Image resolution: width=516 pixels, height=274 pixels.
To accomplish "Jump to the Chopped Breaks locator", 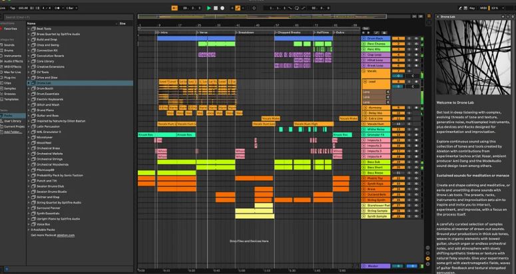I will point(287,33).
